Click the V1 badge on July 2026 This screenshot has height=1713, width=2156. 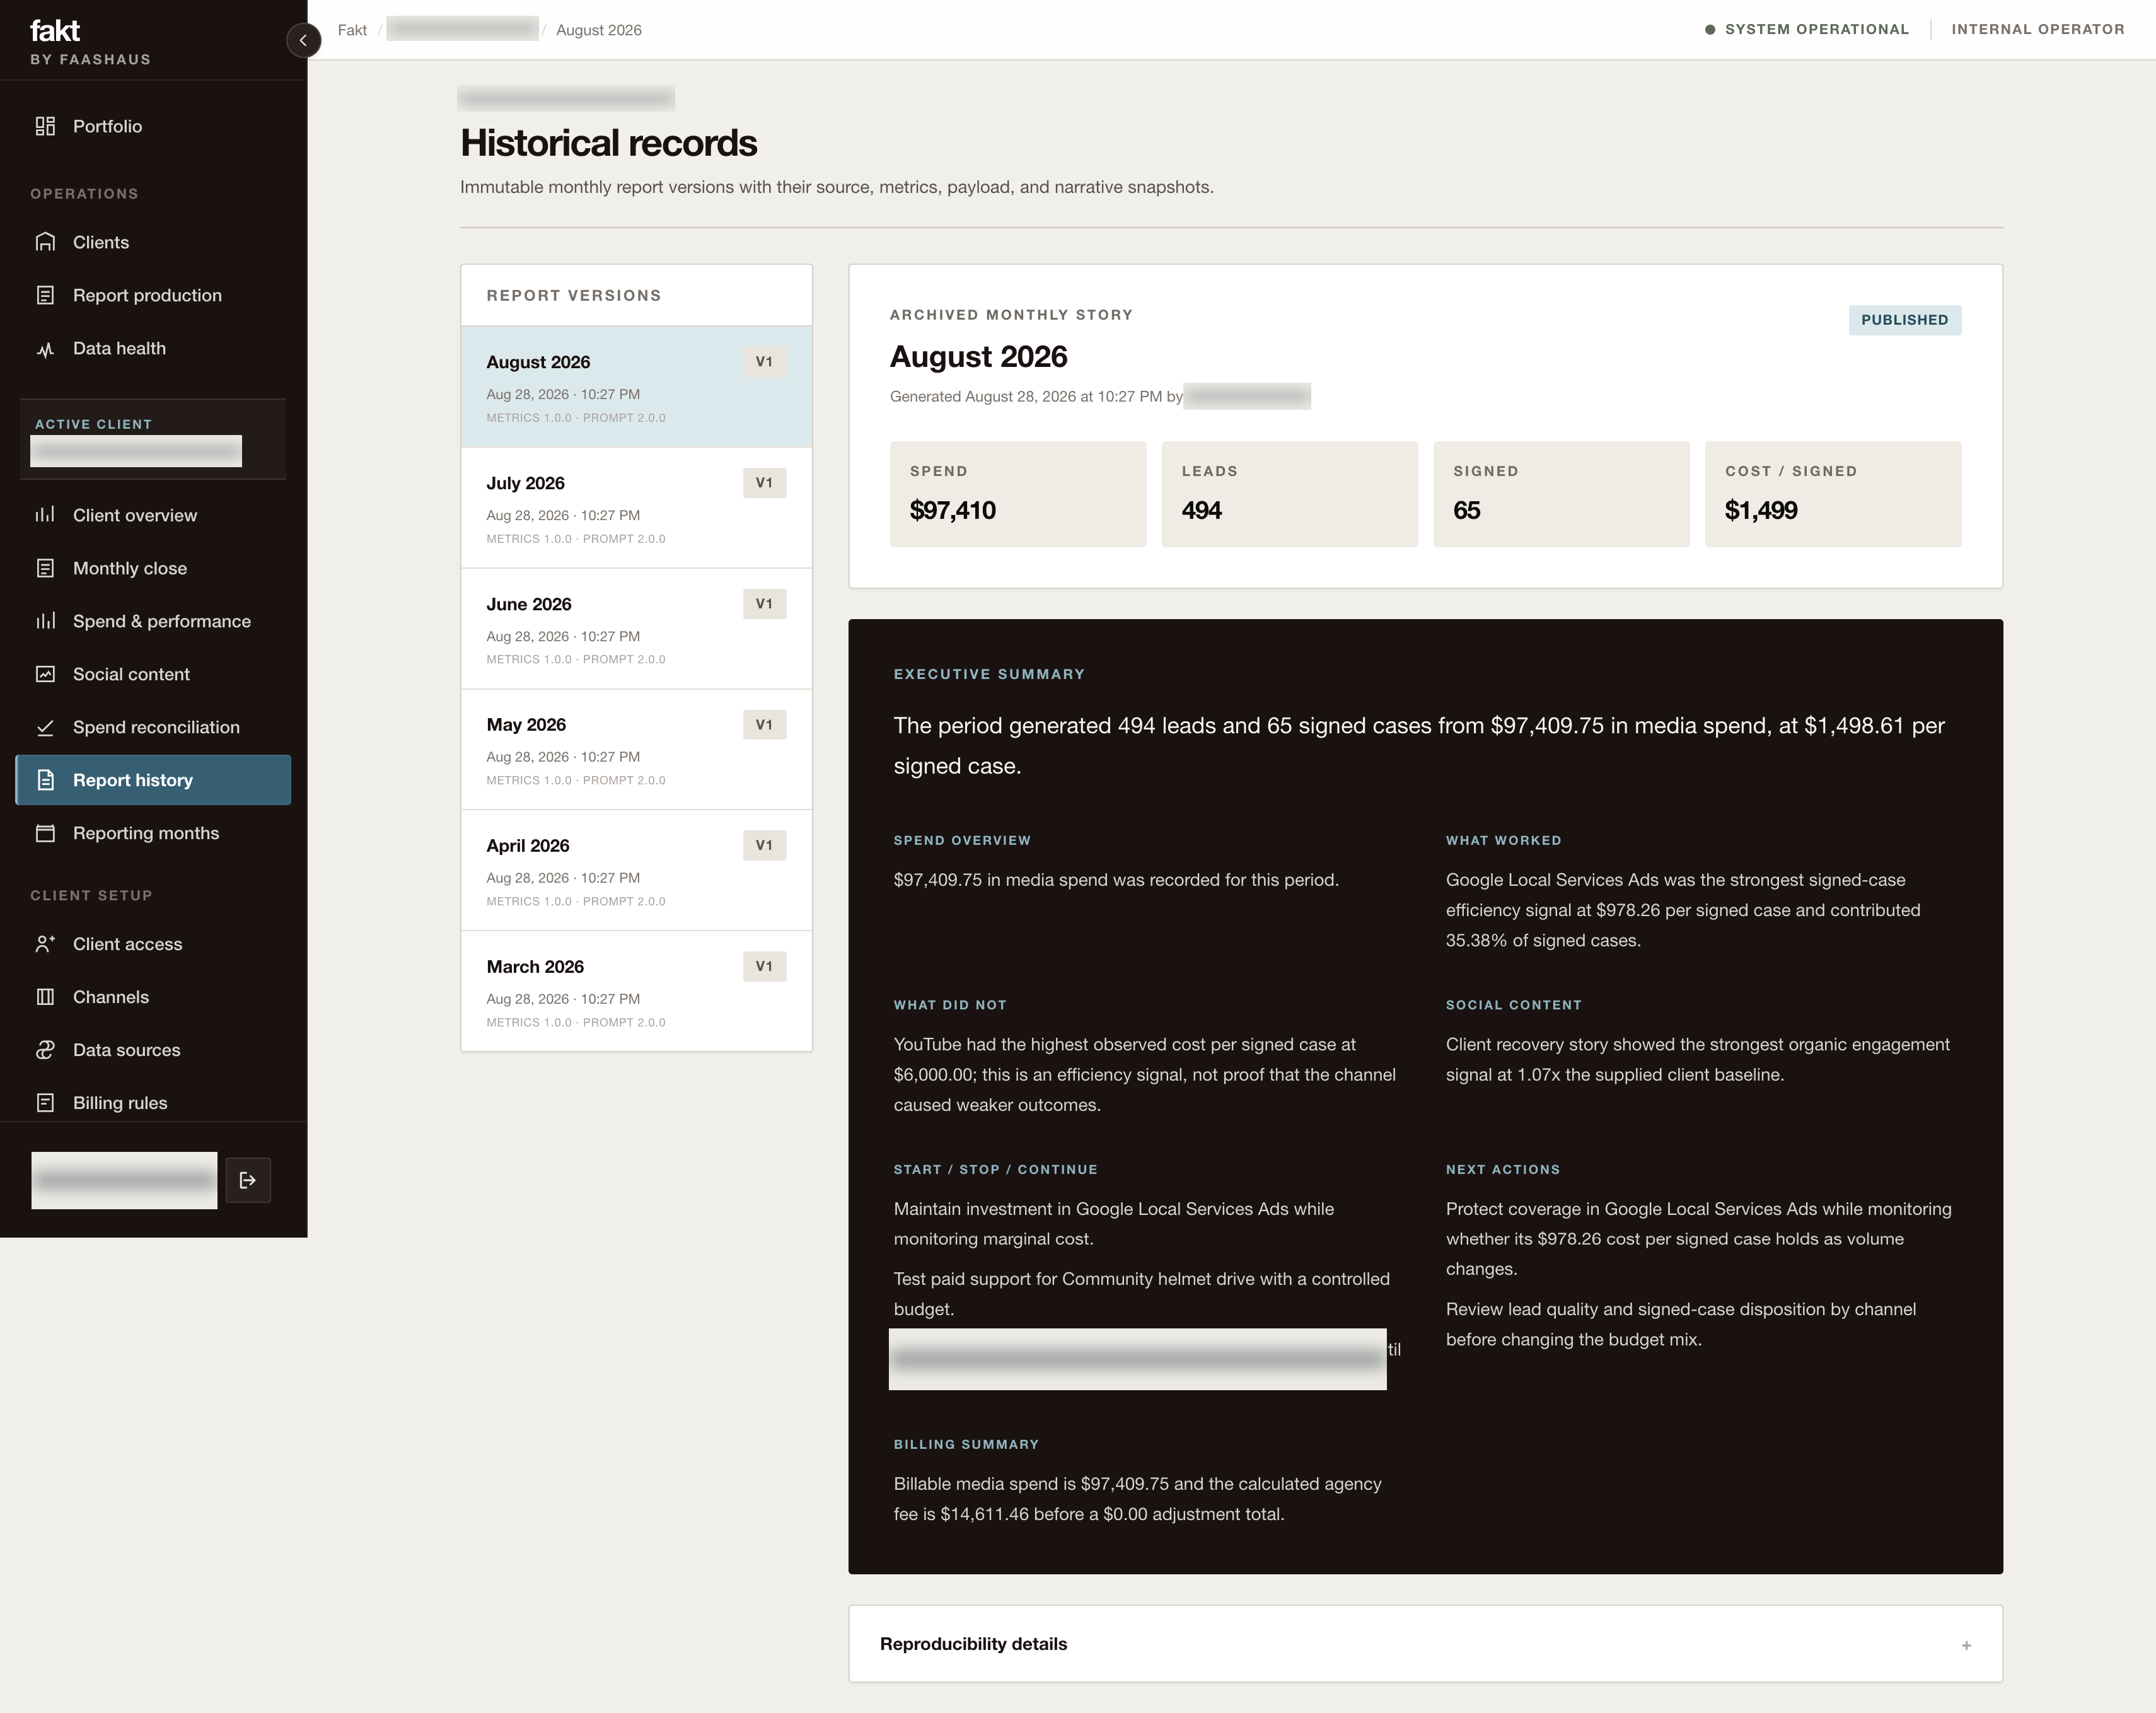(764, 483)
